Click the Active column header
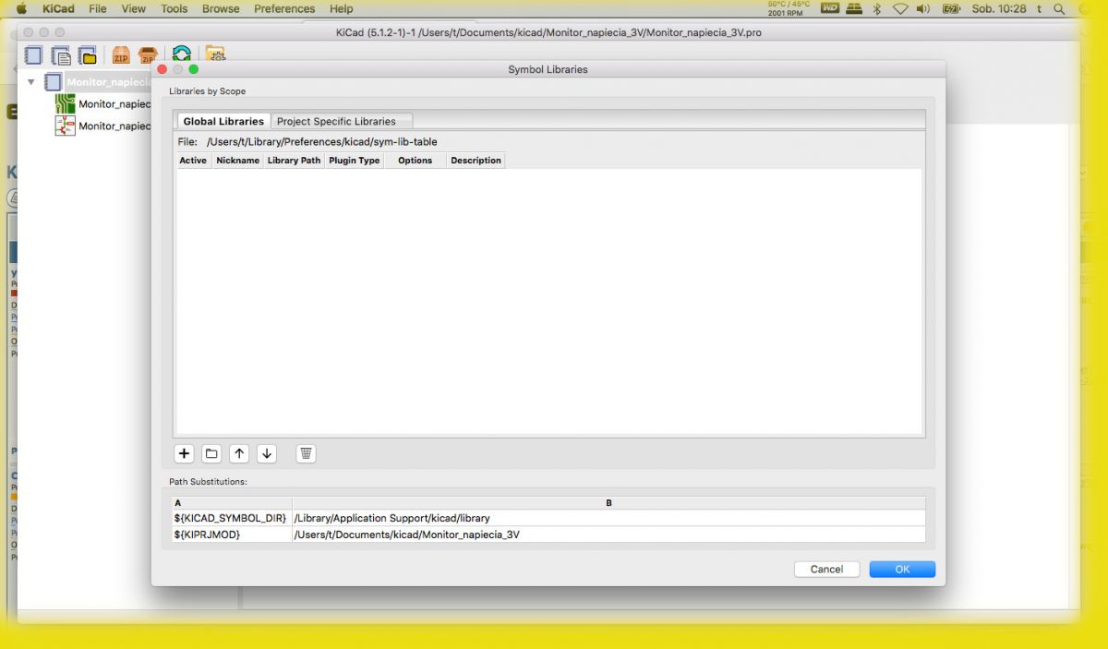The width and height of the screenshot is (1108, 649). pyautogui.click(x=193, y=161)
